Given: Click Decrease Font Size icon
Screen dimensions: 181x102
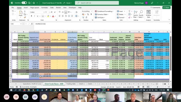Looking at the screenshot, I should pos(55,12).
